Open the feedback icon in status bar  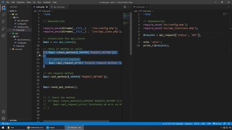click(225, 123)
